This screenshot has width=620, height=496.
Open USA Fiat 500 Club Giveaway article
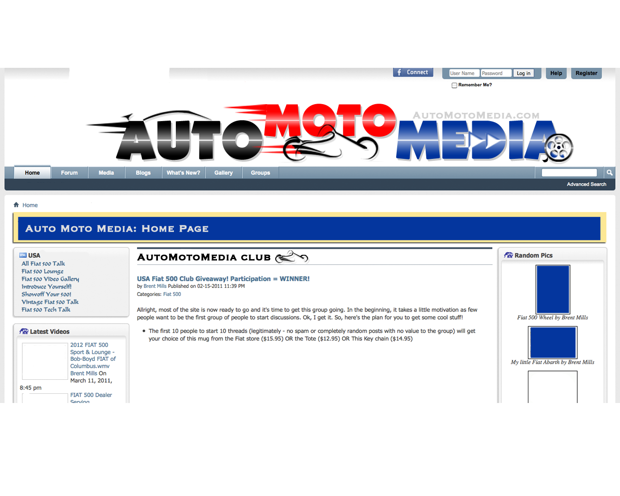coord(223,279)
